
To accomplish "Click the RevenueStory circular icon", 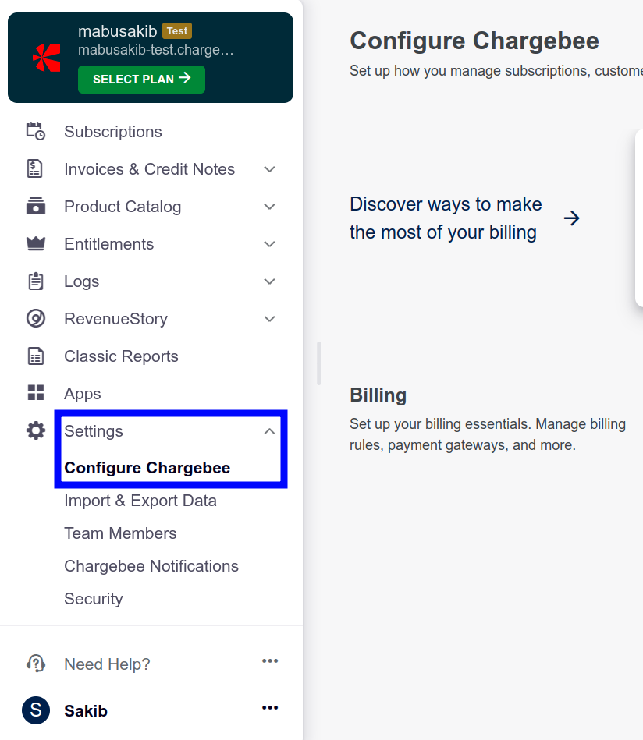I will point(36,319).
